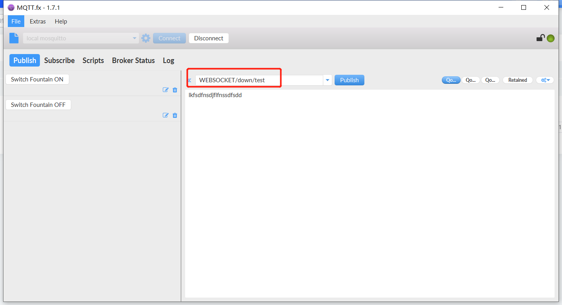The image size is (562, 305).
Task: Click the green connection status indicator
Action: (551, 38)
